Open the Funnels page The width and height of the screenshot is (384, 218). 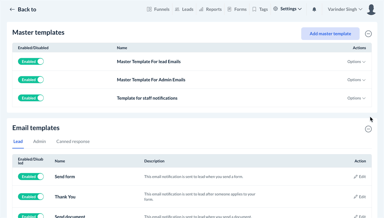click(x=158, y=9)
